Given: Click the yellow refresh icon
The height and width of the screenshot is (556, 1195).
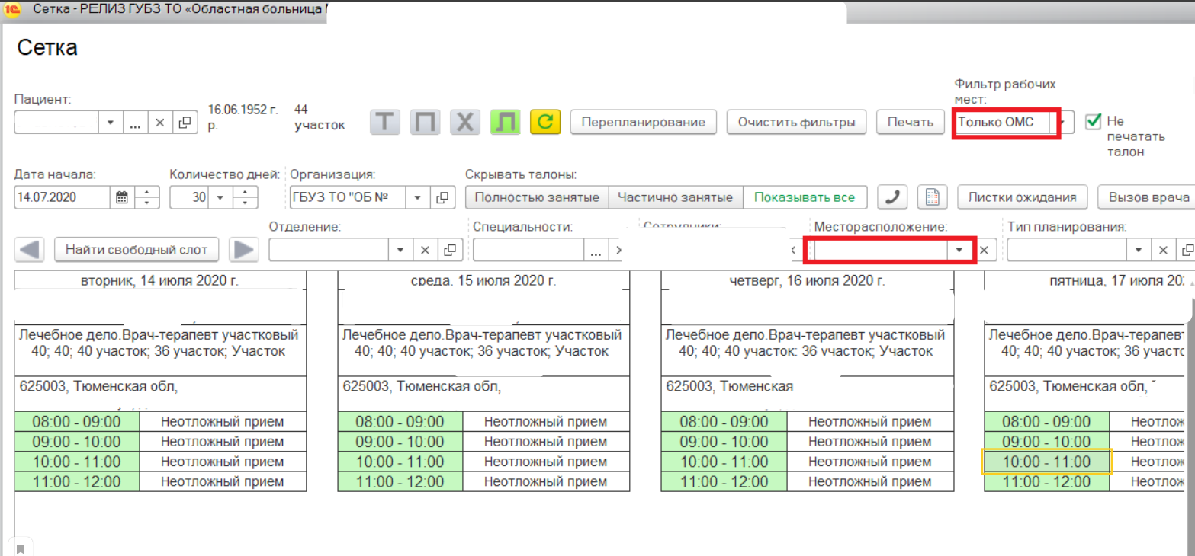Looking at the screenshot, I should (x=545, y=122).
